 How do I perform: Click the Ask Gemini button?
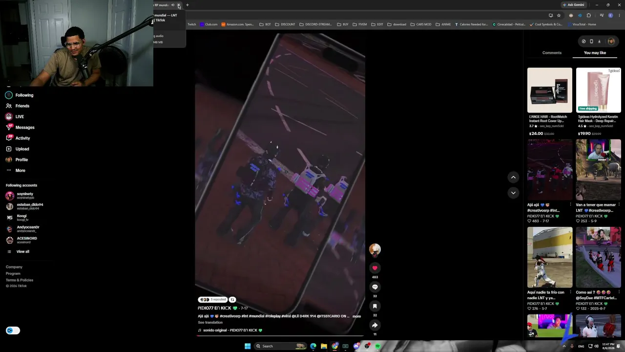[x=573, y=5]
